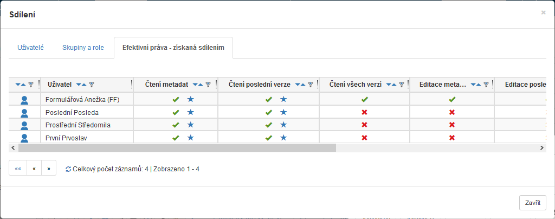This screenshot has height=219, width=555.
Task: Click the green check for Poslední Posleda's Čtení metadat
Action: (x=176, y=112)
